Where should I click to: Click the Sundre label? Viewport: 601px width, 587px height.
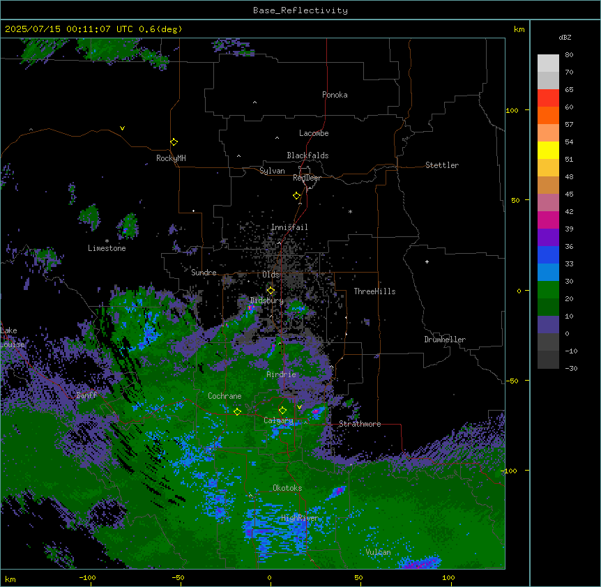tap(204, 273)
